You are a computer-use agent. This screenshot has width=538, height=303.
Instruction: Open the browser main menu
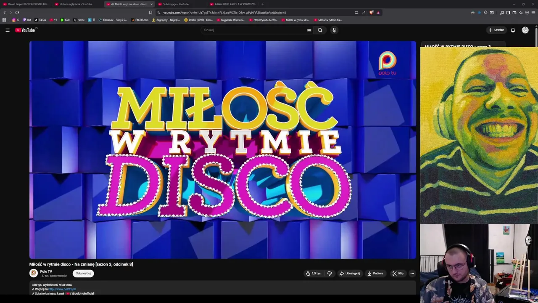(533, 13)
